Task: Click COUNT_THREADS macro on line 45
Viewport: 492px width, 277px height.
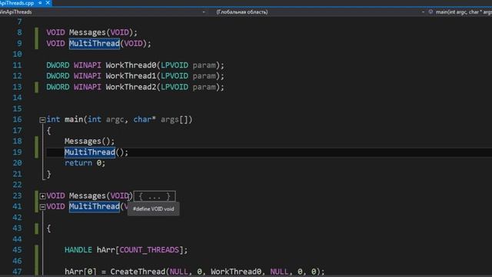Action: (x=149, y=250)
